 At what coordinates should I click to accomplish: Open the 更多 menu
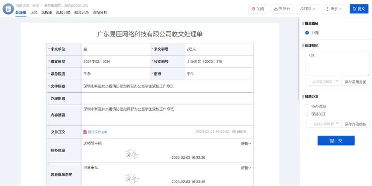pos(334,9)
